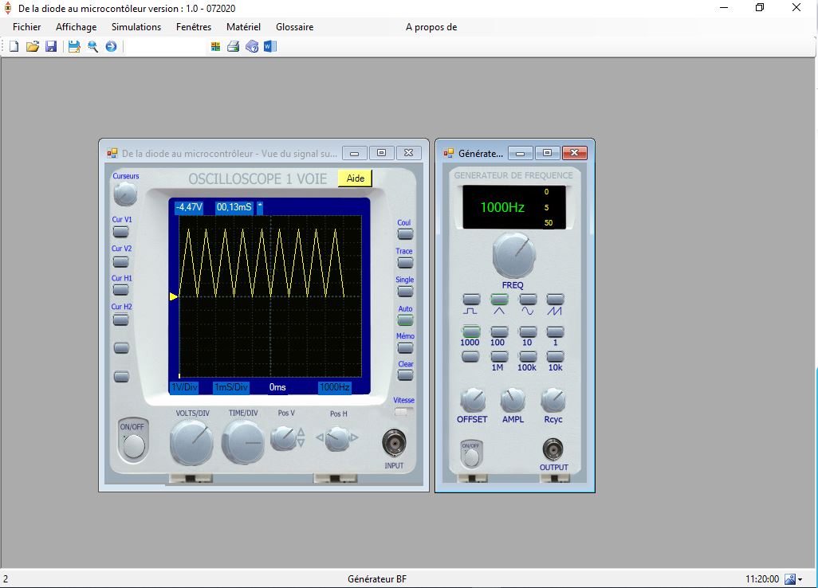The image size is (818, 588).
Task: Click the printer icon in the toolbar
Action: 234,47
